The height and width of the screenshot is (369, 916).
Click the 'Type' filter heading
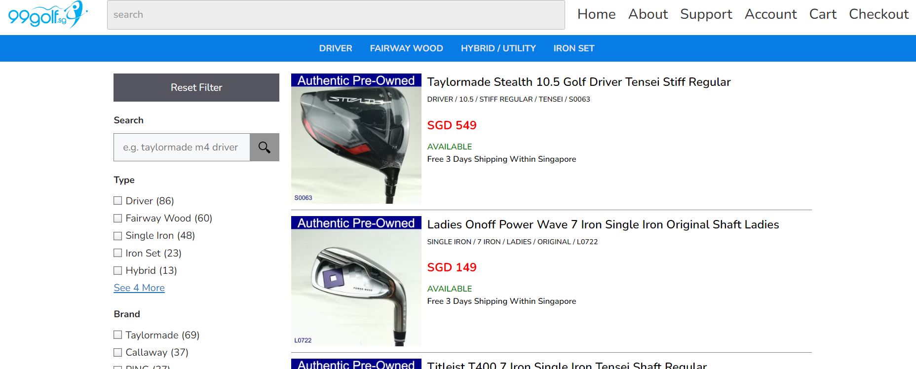click(124, 180)
